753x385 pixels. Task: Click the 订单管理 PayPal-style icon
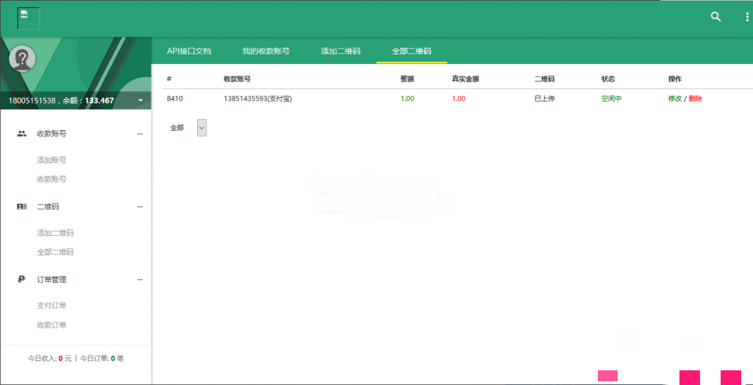(21, 279)
